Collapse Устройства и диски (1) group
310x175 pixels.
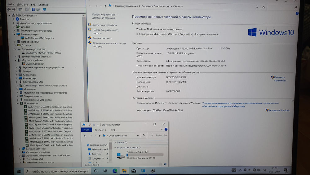[x=115, y=147]
